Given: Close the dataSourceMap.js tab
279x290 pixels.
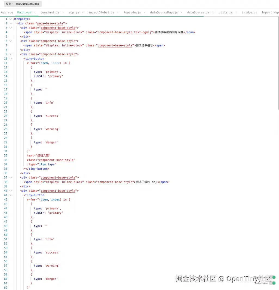Looking at the screenshot, I should pyautogui.click(x=181, y=13).
